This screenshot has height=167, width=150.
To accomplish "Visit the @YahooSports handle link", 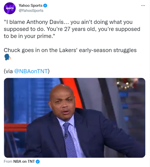I will click(x=31, y=11).
